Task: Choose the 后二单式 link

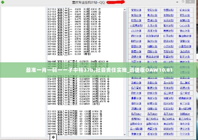Action: click(169, 93)
